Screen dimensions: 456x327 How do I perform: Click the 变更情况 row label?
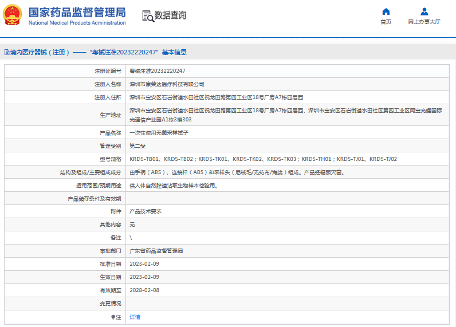(x=111, y=304)
